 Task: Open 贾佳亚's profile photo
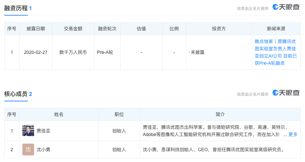(28, 131)
